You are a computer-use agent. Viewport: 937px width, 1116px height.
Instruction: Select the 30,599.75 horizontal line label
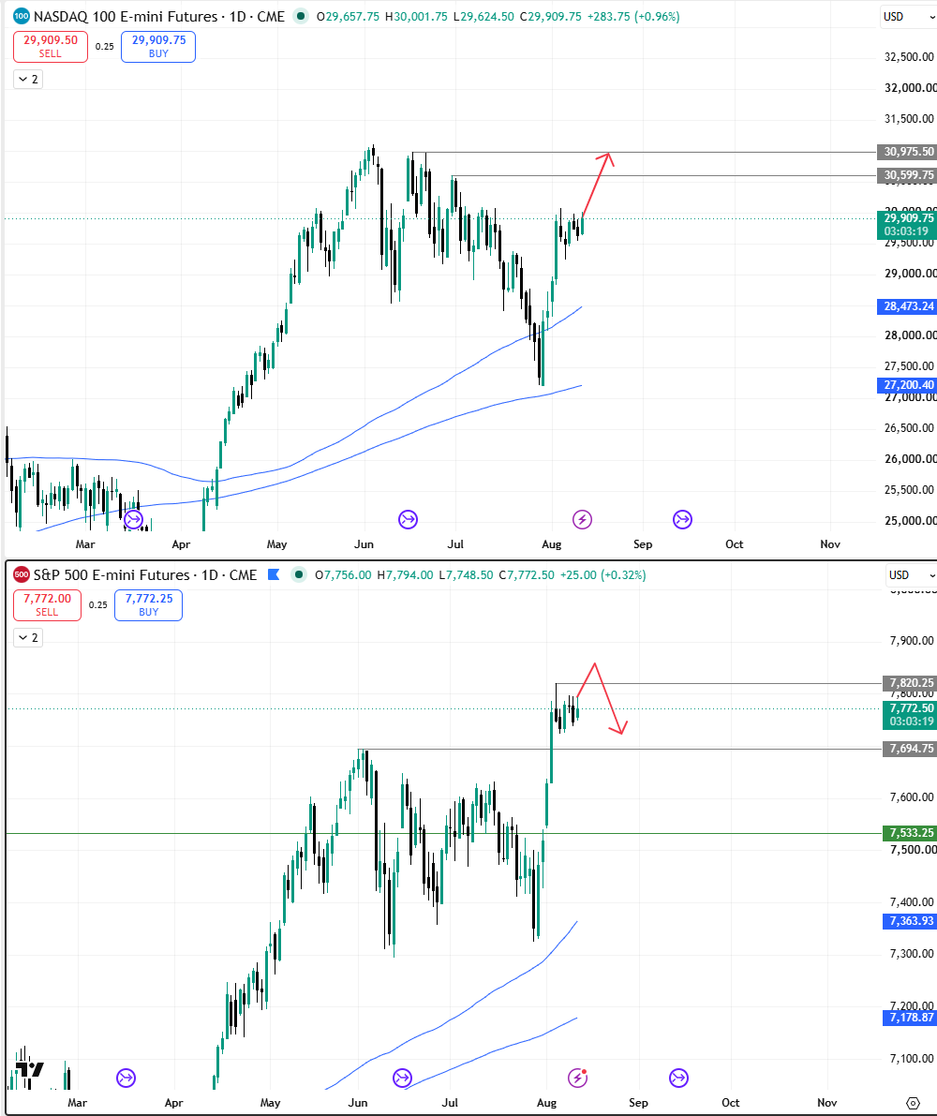coord(908,175)
